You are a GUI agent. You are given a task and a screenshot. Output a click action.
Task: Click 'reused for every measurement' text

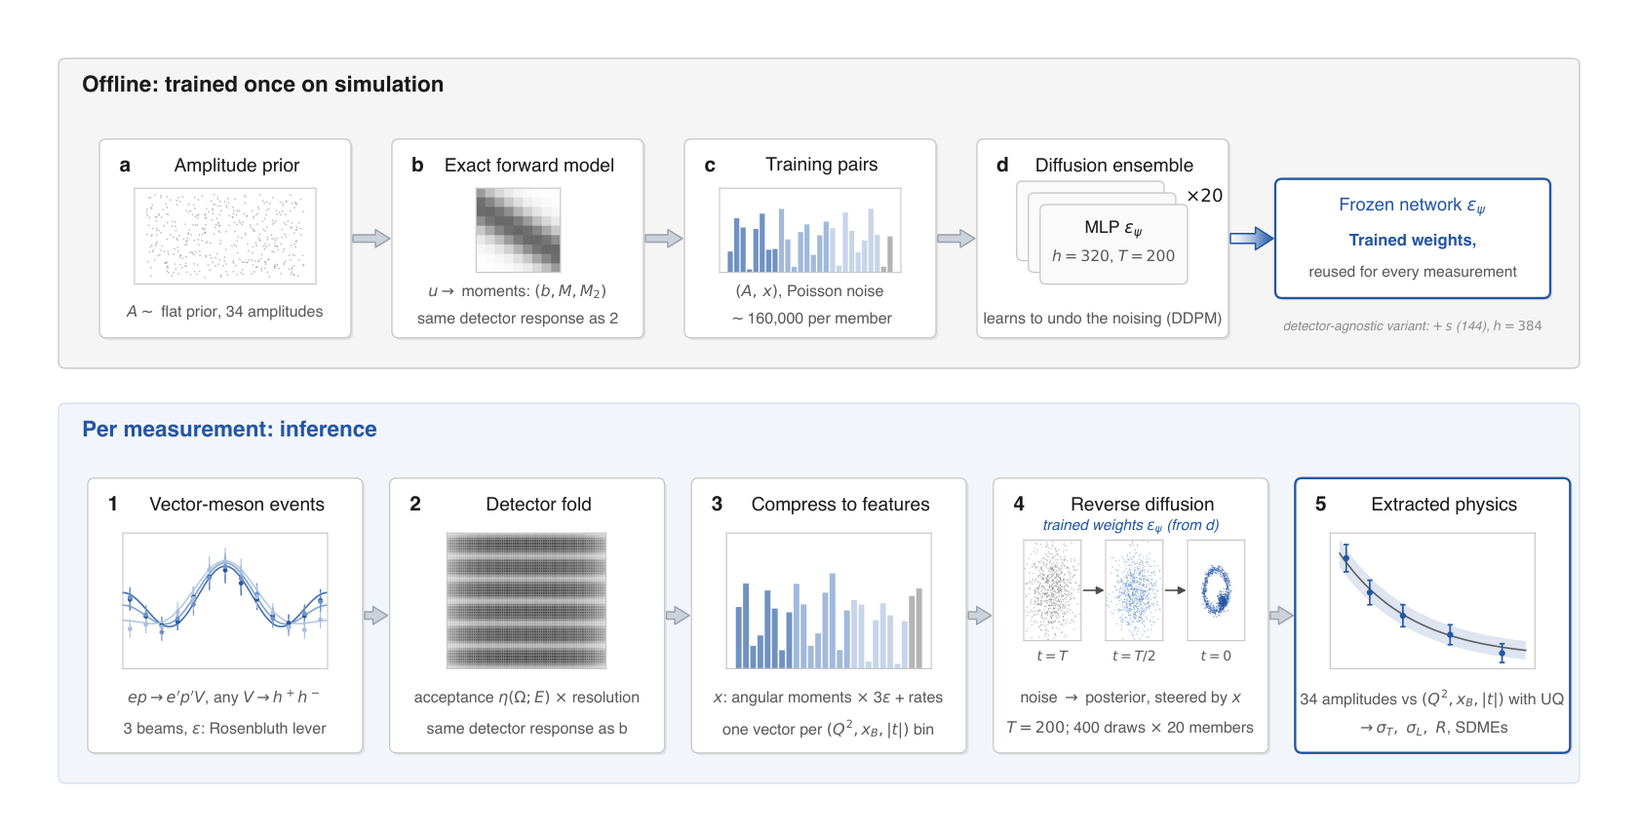click(1413, 272)
